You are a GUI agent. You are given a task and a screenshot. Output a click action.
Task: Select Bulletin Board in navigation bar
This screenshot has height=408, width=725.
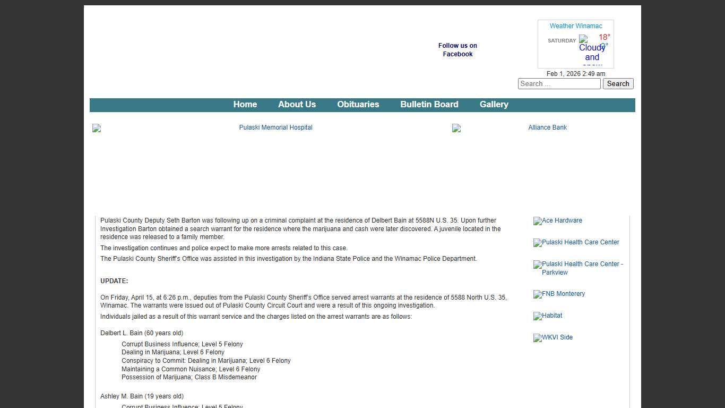point(429,105)
